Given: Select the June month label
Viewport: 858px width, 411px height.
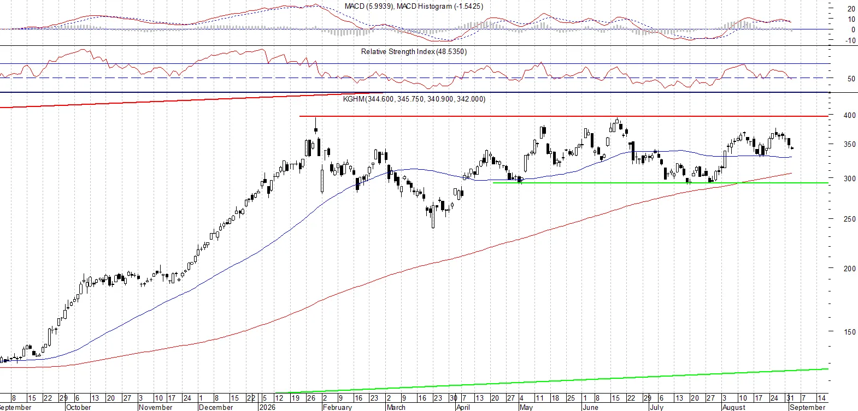Looking at the screenshot, I should click(x=590, y=407).
